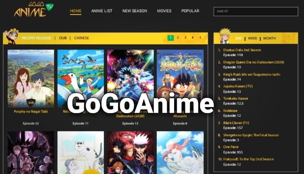Image resolution: width=304 pixels, height=174 pixels.
Task: Open Tonikaku Kawaii ranking link
Action: (x=235, y=98)
